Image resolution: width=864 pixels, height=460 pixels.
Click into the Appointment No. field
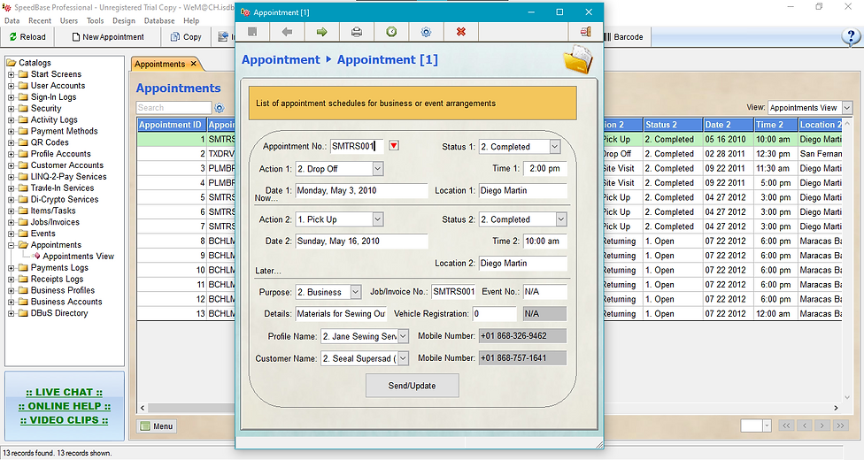[357, 146]
